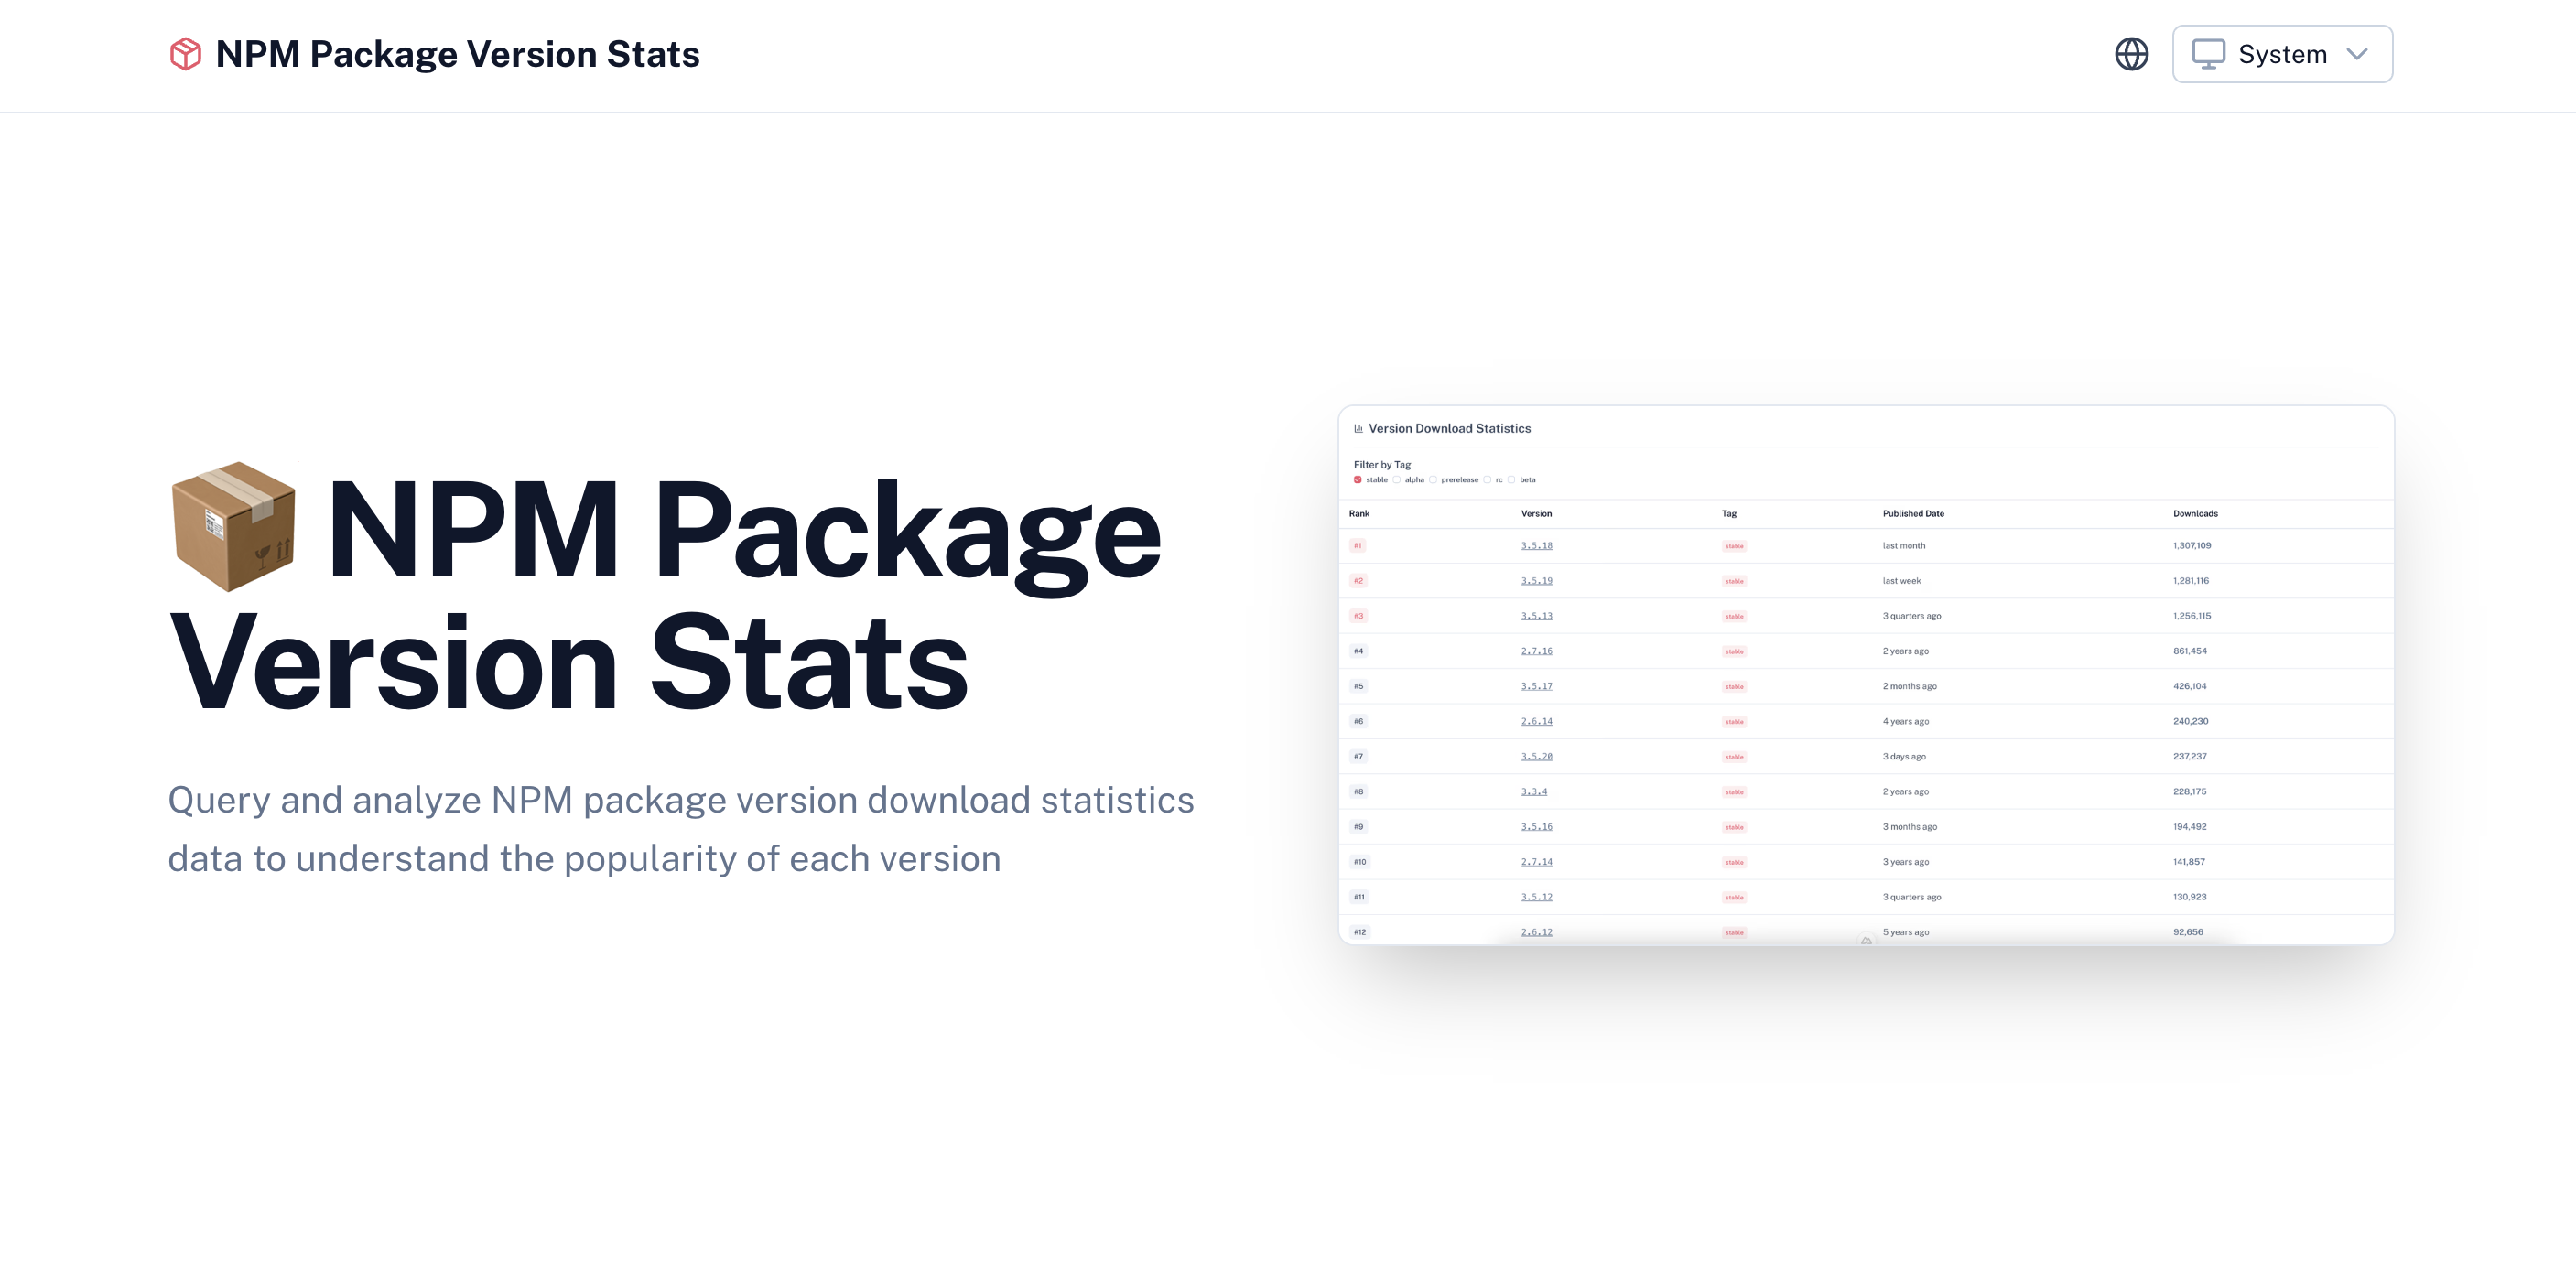Click the cardboard box emoji in heading
Viewport: 2576px width, 1281px height.
[x=234, y=527]
